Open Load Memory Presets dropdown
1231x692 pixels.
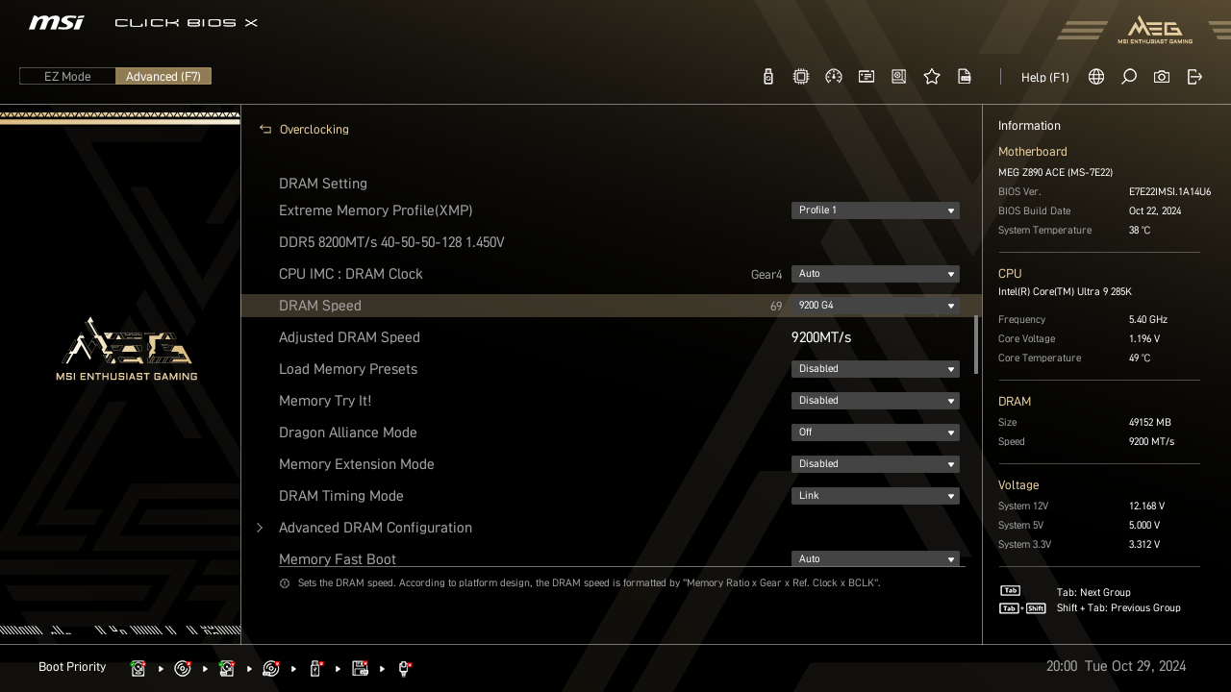tap(875, 369)
